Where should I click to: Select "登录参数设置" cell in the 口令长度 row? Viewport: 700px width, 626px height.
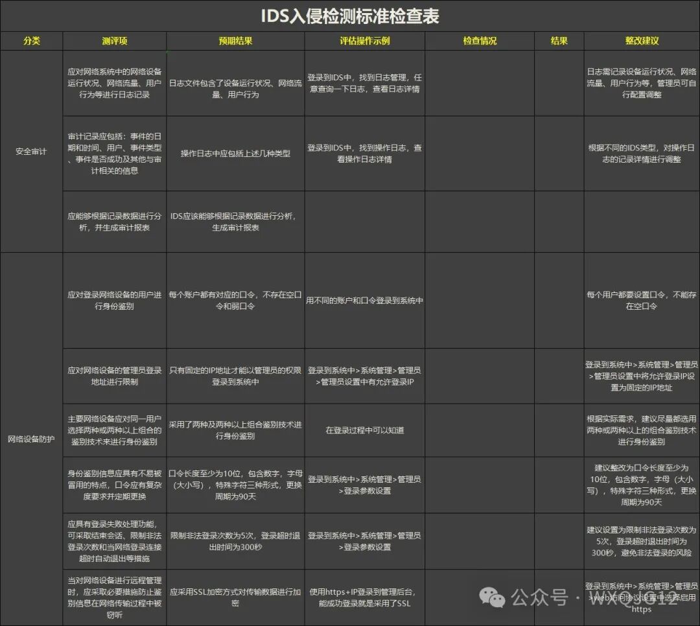tap(365, 485)
